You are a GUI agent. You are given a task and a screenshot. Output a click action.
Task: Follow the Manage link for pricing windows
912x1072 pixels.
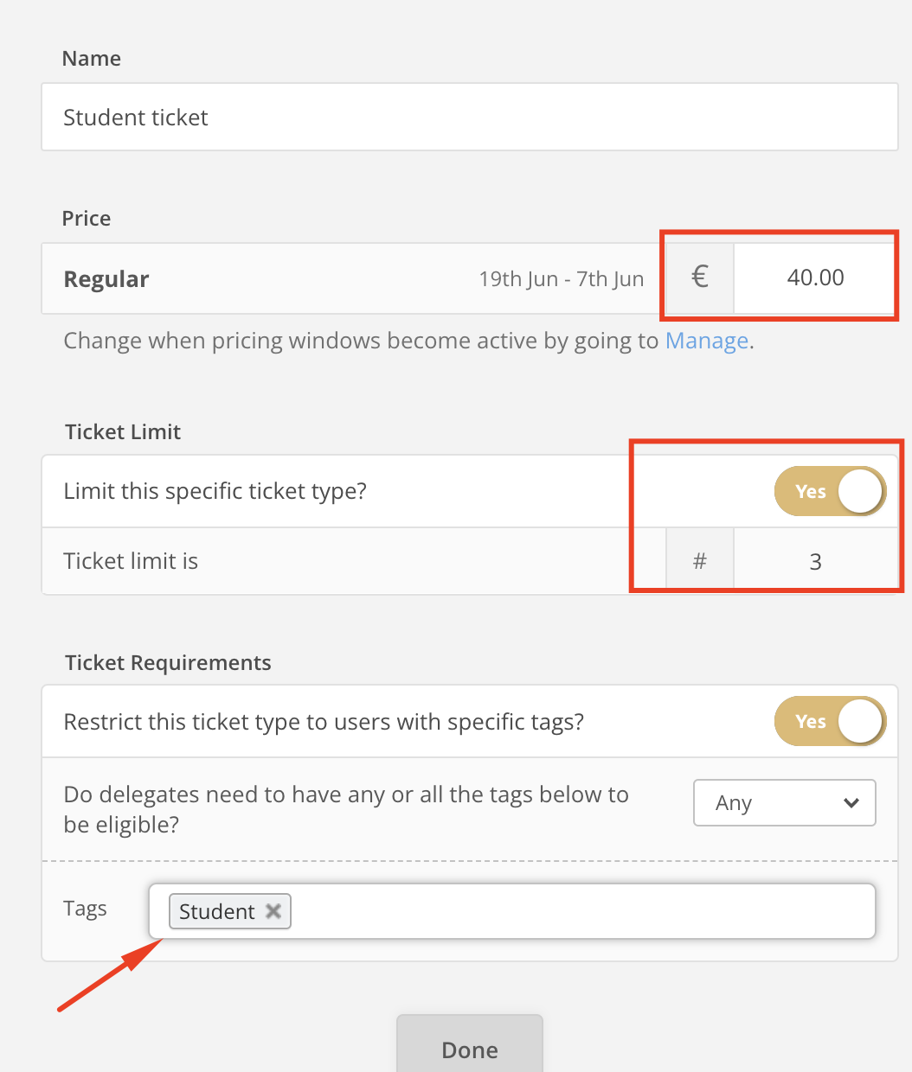[x=706, y=341]
